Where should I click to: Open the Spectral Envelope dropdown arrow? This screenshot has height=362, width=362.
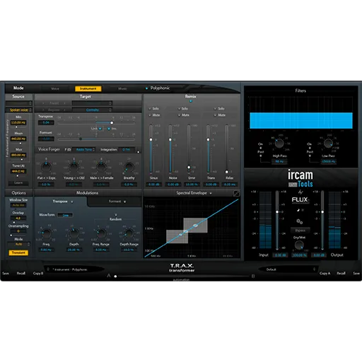(211, 194)
